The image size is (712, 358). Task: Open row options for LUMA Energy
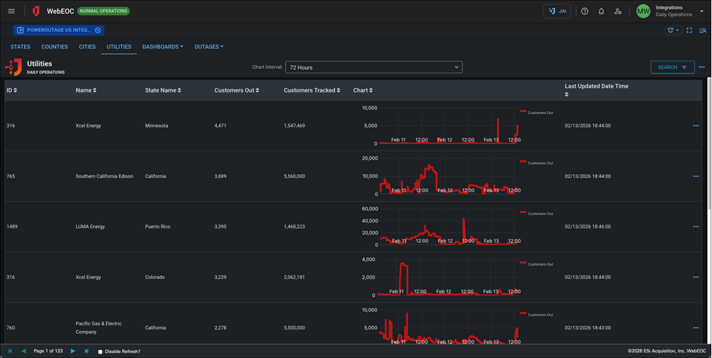click(x=696, y=227)
